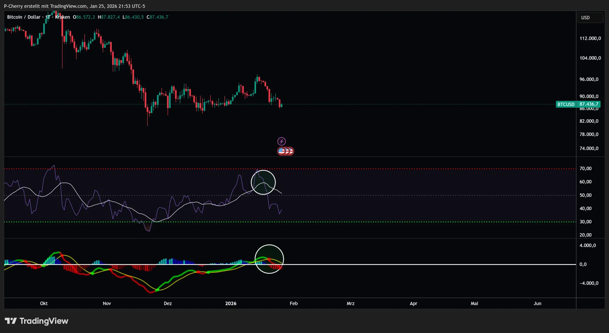Click the Bitcoin / Dollar symbol name

23,17
